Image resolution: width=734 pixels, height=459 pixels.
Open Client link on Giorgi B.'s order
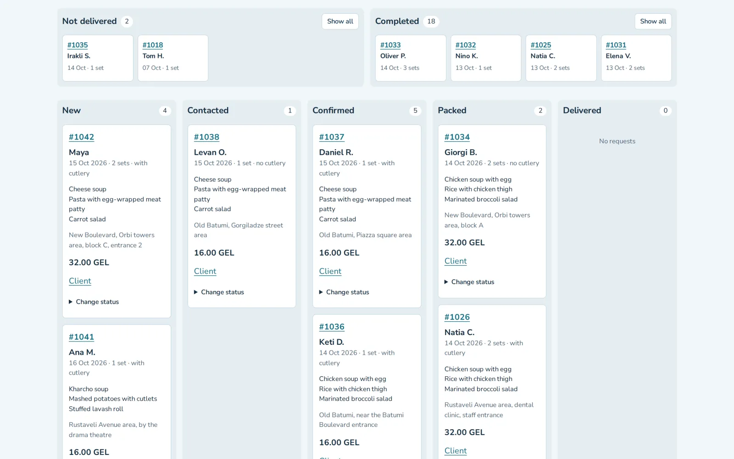pos(456,261)
